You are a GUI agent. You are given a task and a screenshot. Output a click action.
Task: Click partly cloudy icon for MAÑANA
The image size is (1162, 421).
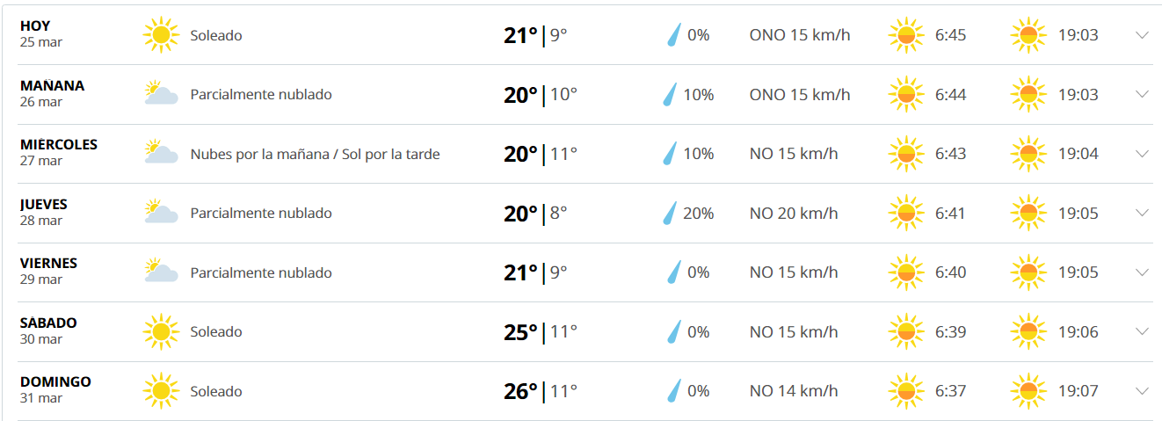point(161,94)
